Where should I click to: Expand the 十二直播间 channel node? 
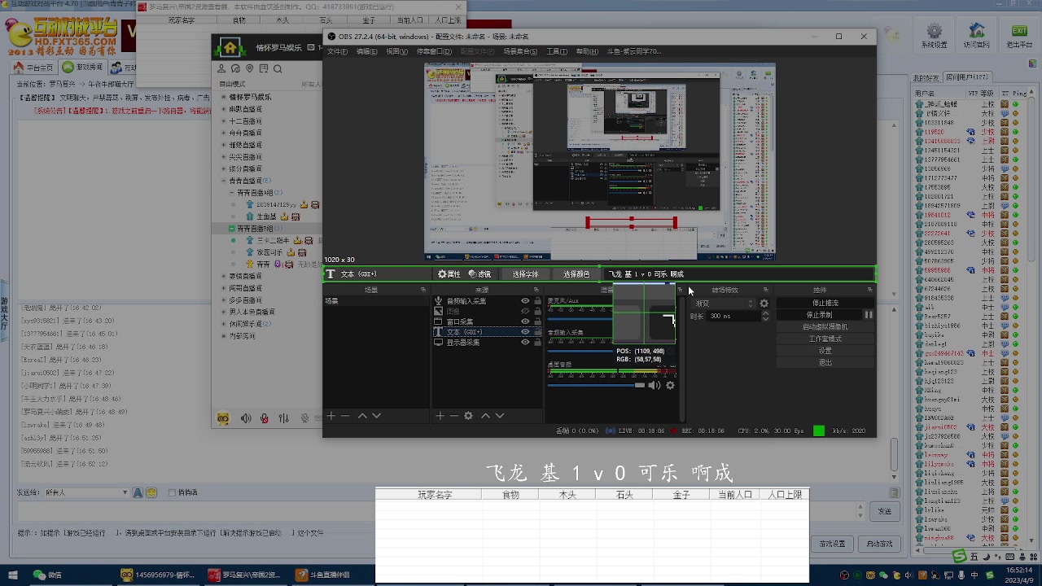224,121
